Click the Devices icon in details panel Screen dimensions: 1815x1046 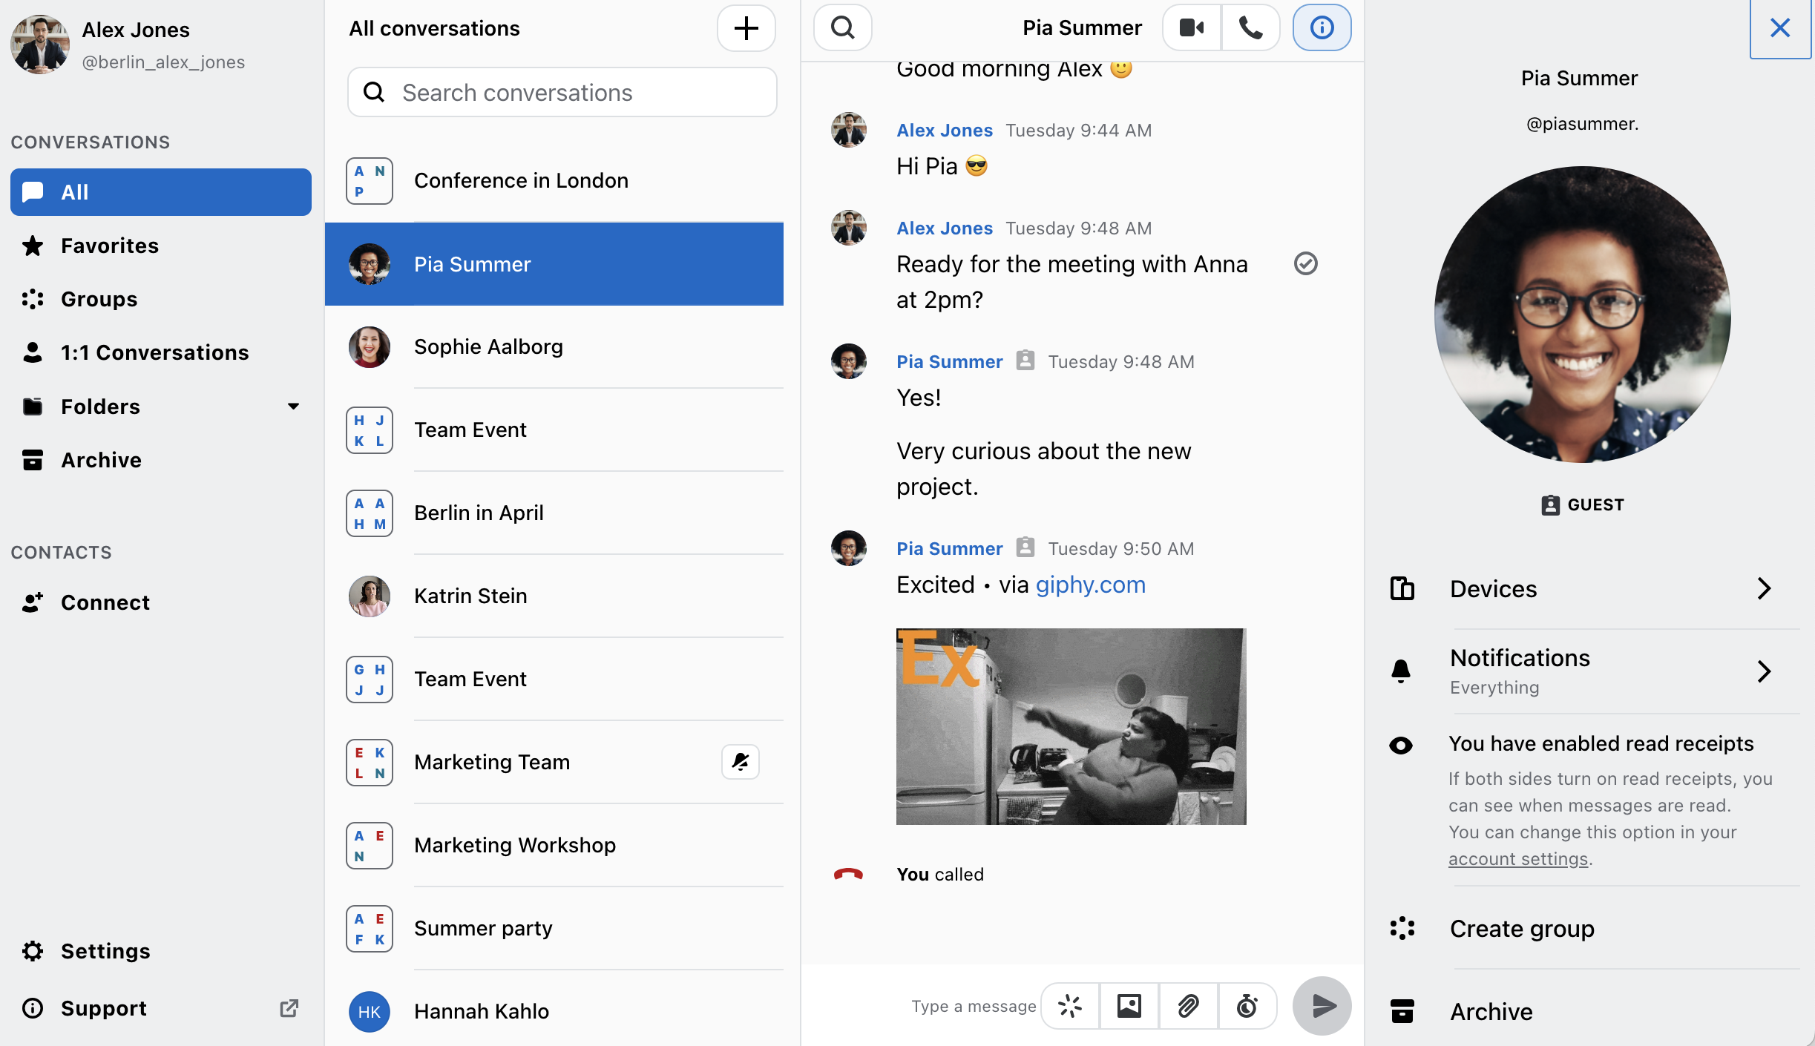click(1402, 588)
